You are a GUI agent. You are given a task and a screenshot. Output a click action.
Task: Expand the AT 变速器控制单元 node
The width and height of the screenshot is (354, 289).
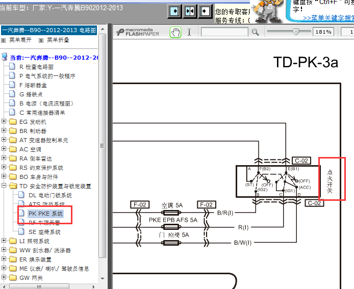pos(4,140)
